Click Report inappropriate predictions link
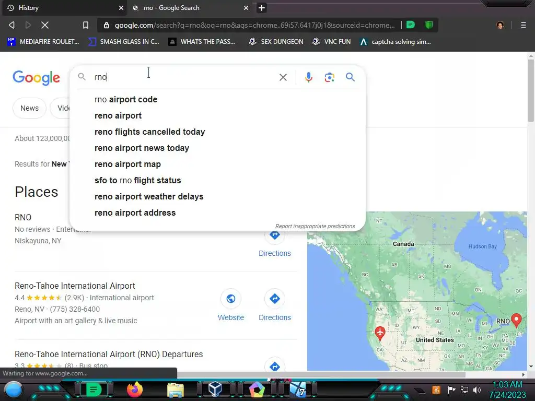Image resolution: width=535 pixels, height=401 pixels. click(315, 226)
